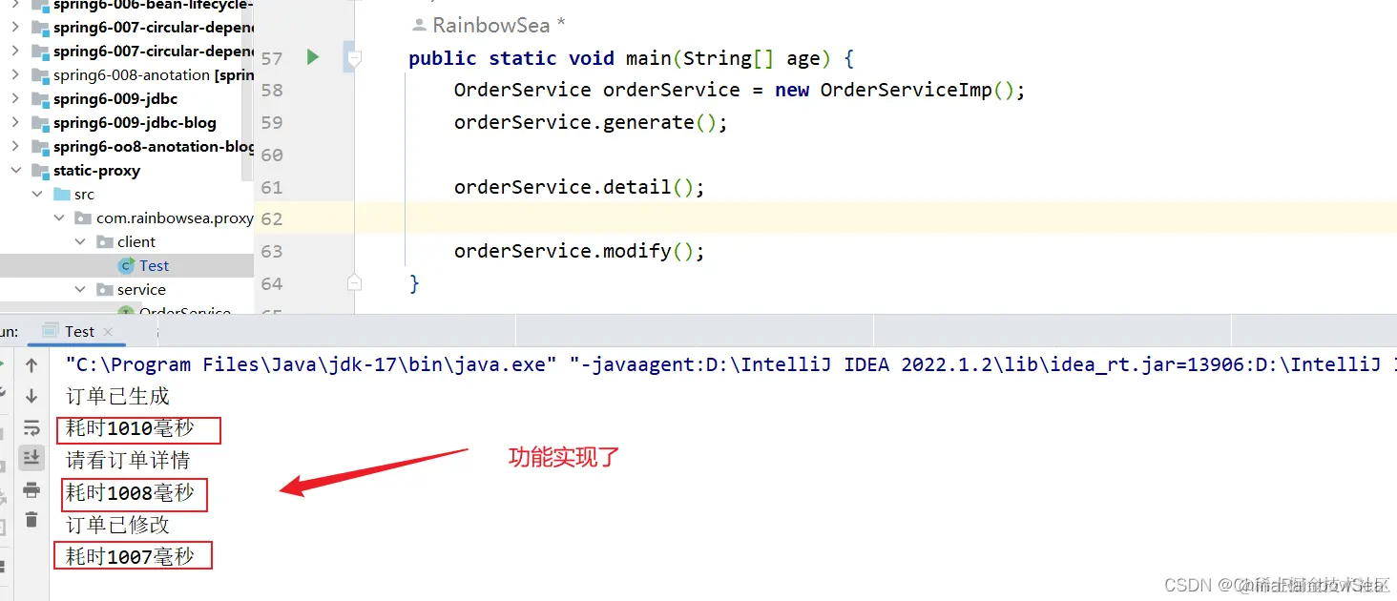Image resolution: width=1397 pixels, height=601 pixels.
Task: Click spring6-009-jdbc module icon
Action: (40, 99)
